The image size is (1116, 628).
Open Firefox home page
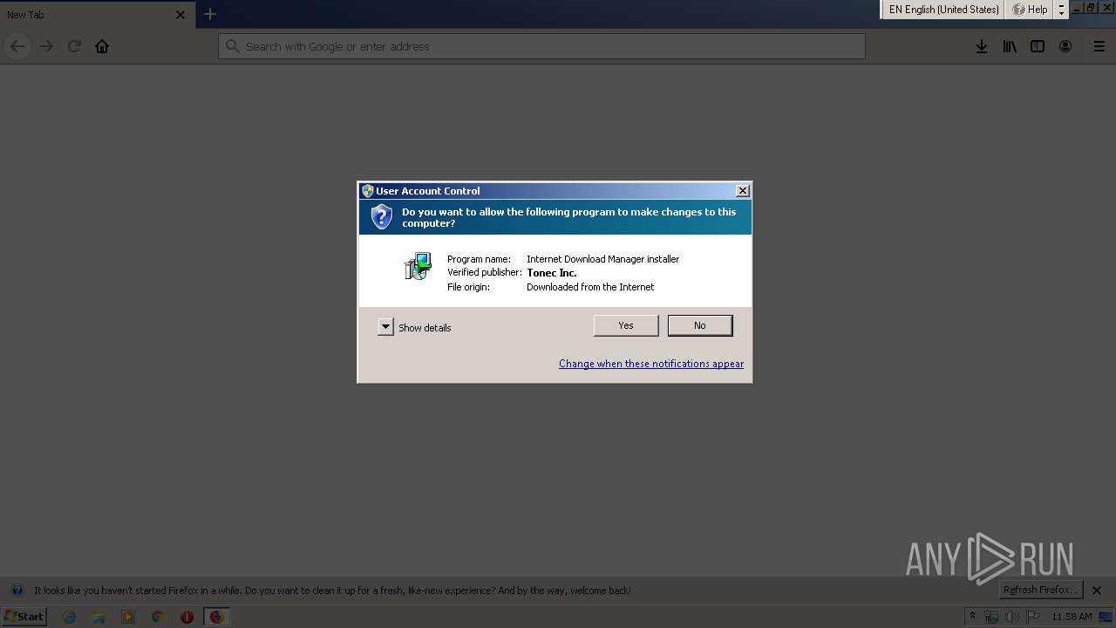(102, 46)
